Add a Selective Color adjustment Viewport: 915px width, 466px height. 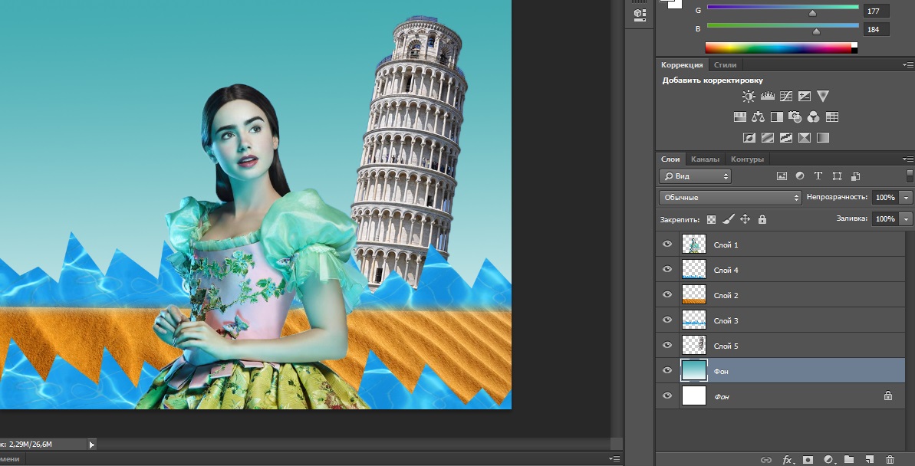click(804, 138)
